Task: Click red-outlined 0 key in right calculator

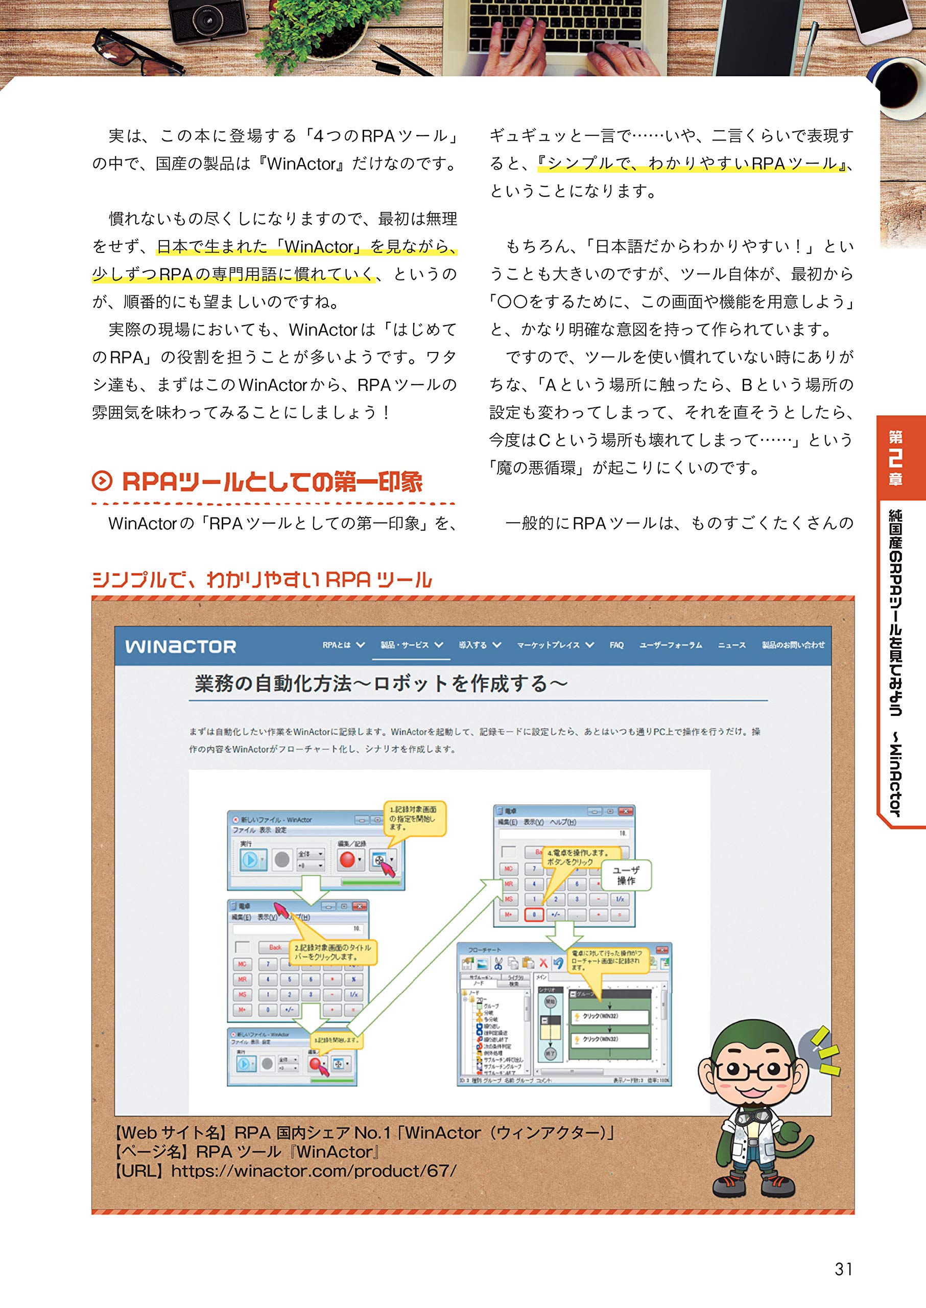Action: coord(534,915)
